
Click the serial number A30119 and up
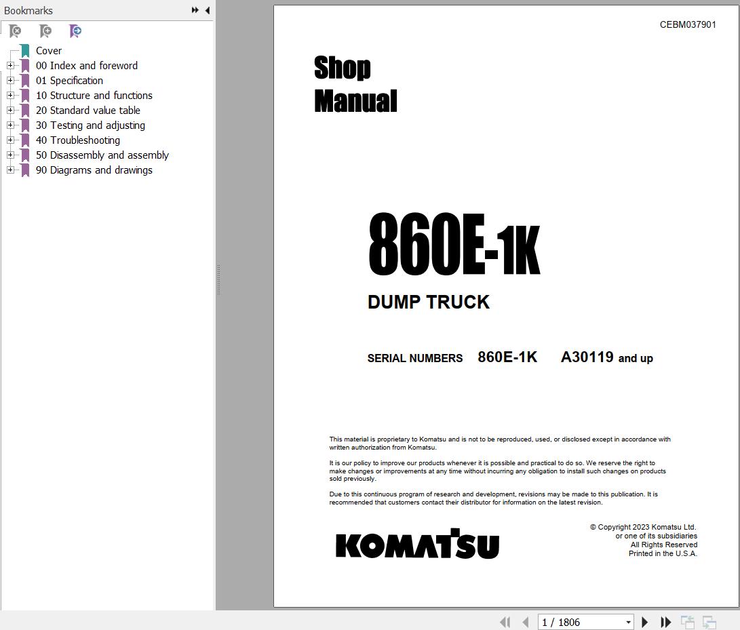(x=606, y=357)
